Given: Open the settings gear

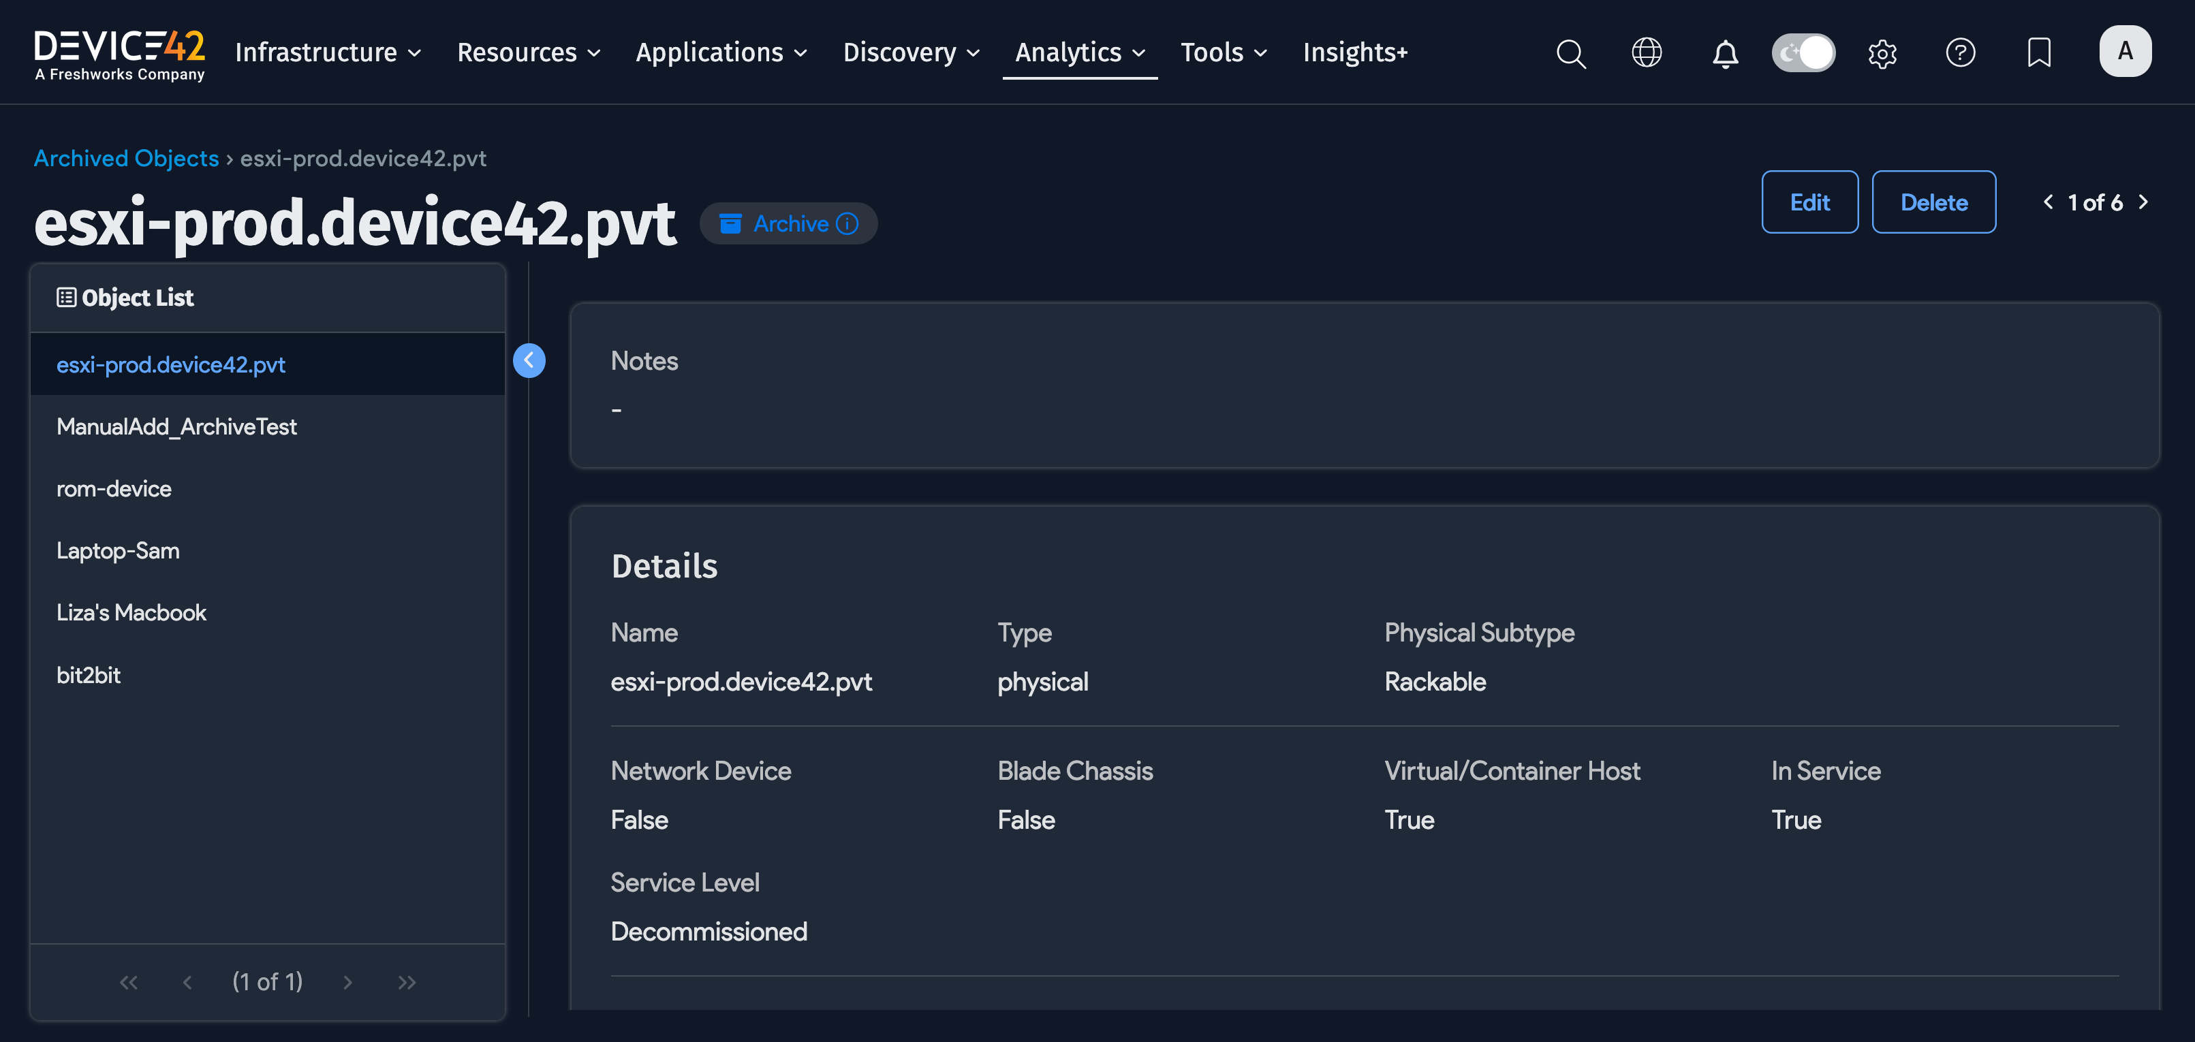Looking at the screenshot, I should 1882,53.
